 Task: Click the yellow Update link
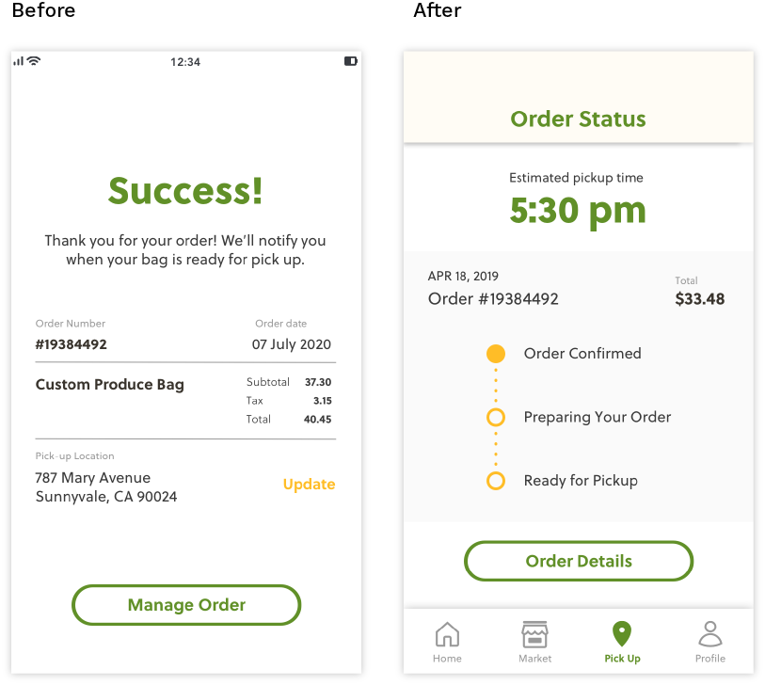point(309,484)
